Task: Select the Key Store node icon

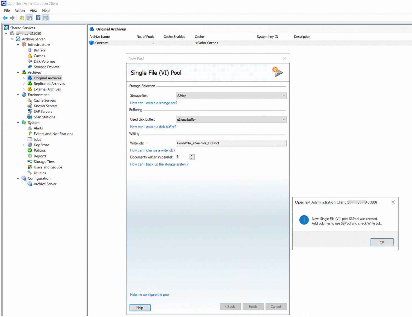Action: [x=30, y=145]
